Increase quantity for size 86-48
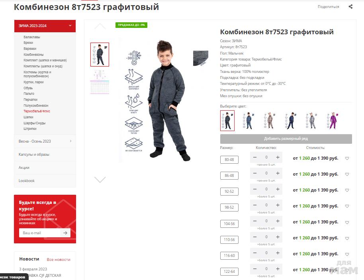 [278, 173]
